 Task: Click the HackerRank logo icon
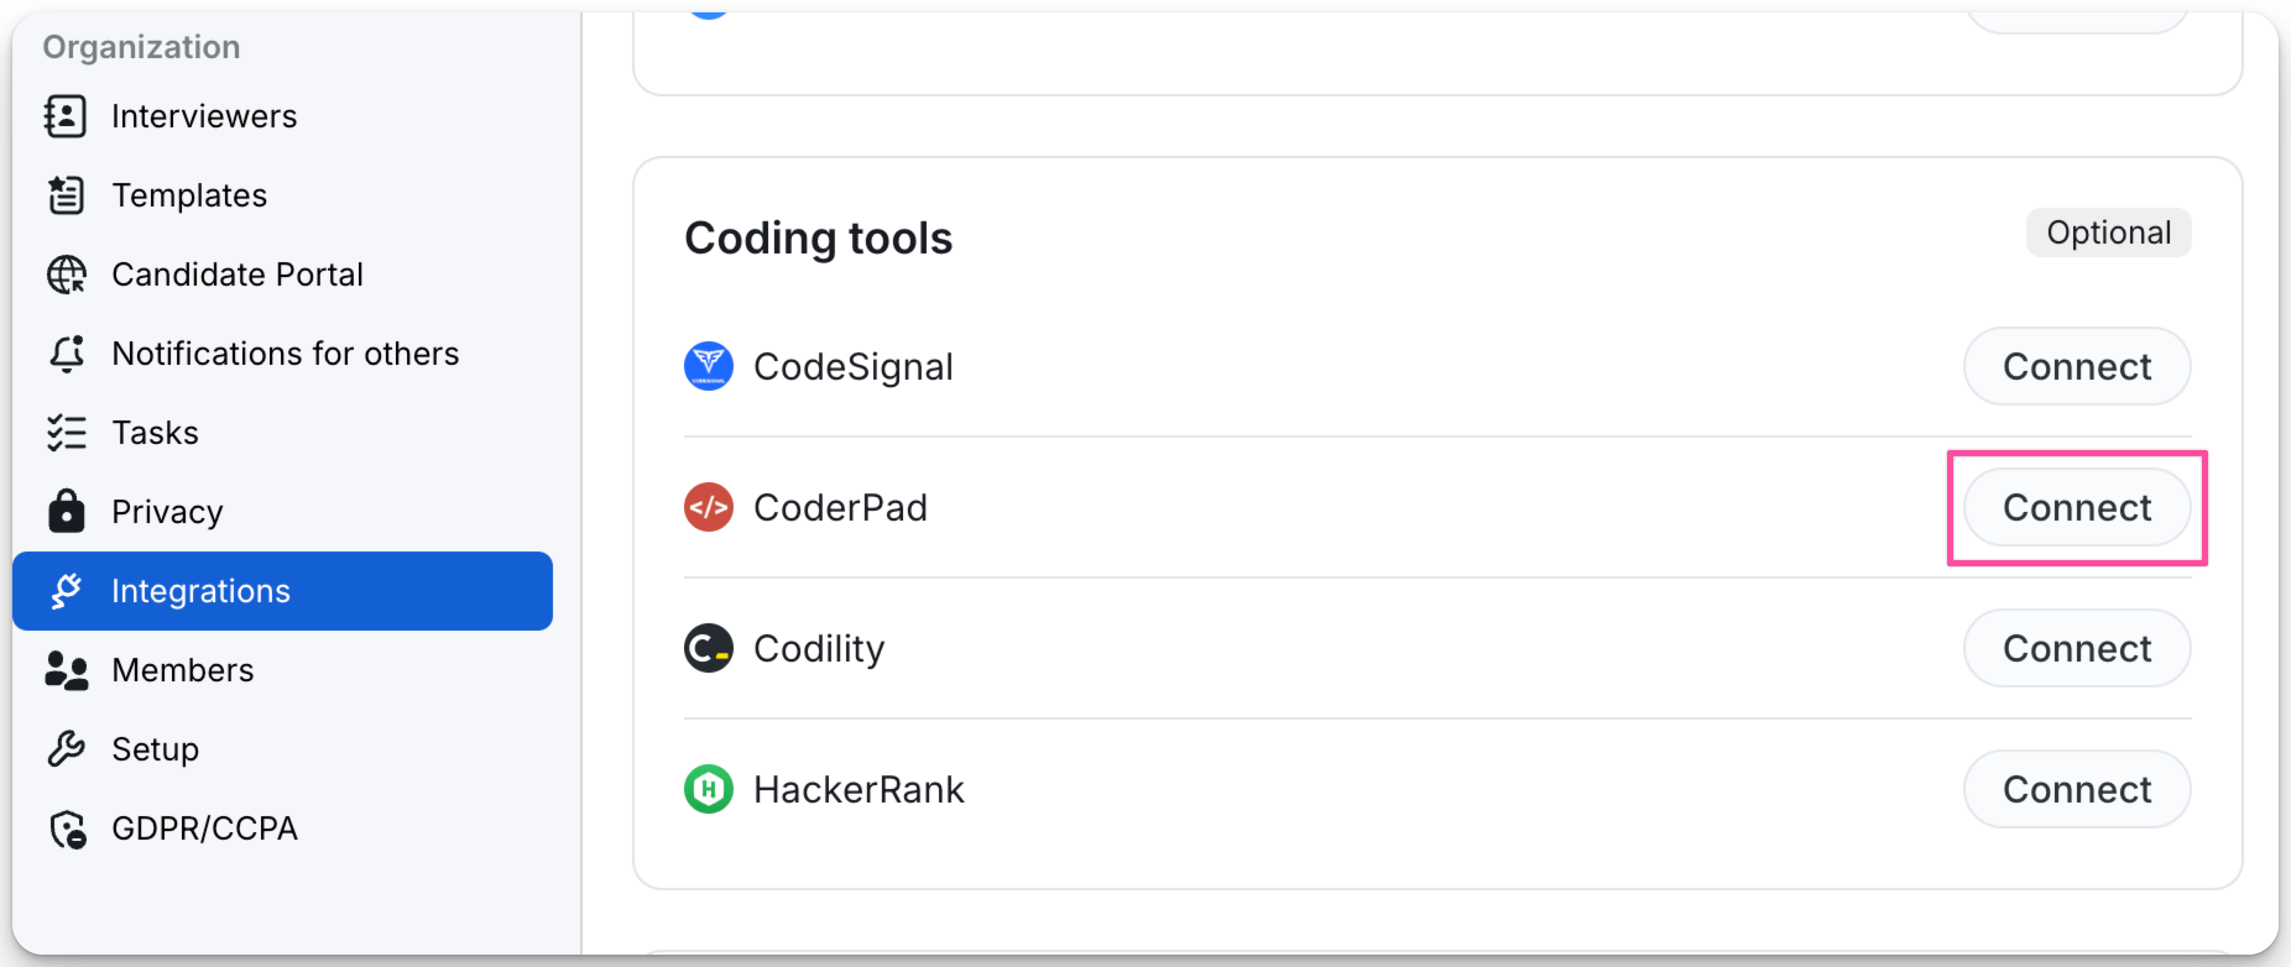pyautogui.click(x=708, y=789)
